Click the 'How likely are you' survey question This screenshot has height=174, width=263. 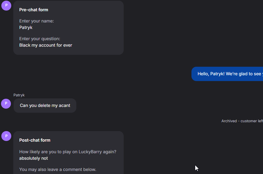(x=70, y=152)
